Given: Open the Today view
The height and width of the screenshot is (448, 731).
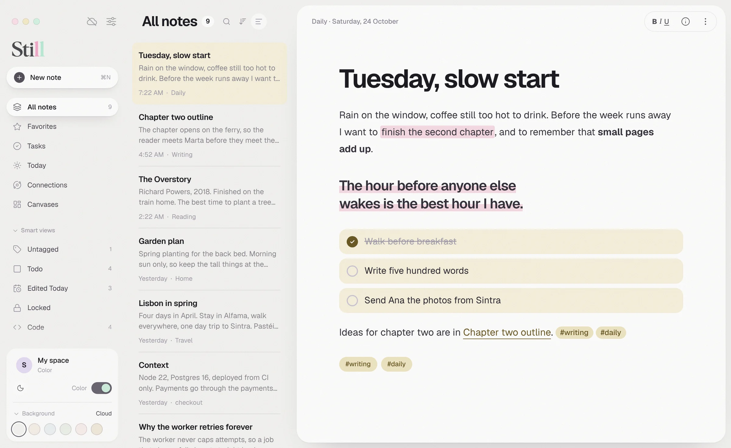Looking at the screenshot, I should pyautogui.click(x=62, y=165).
